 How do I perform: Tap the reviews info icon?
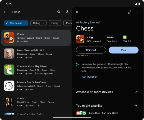coord(100,41)
